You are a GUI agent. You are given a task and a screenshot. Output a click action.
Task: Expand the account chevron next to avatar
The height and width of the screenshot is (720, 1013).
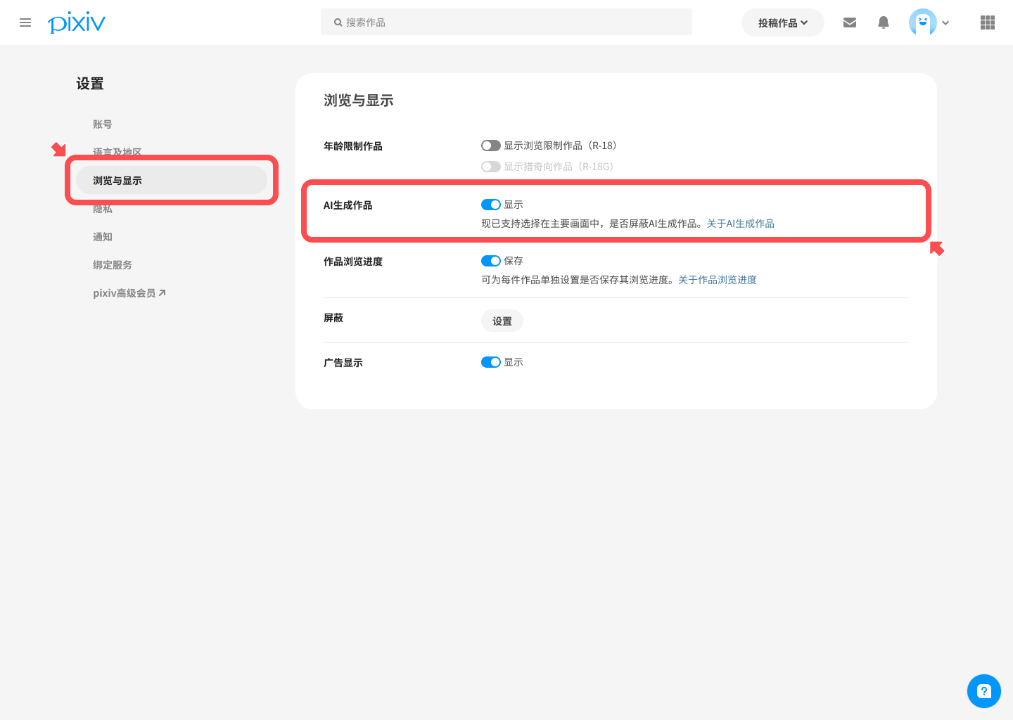click(x=945, y=22)
